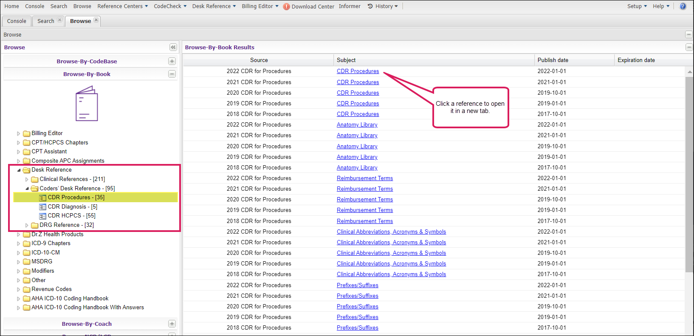
Task: Close the Browse tab using its X icon
Action: point(96,20)
